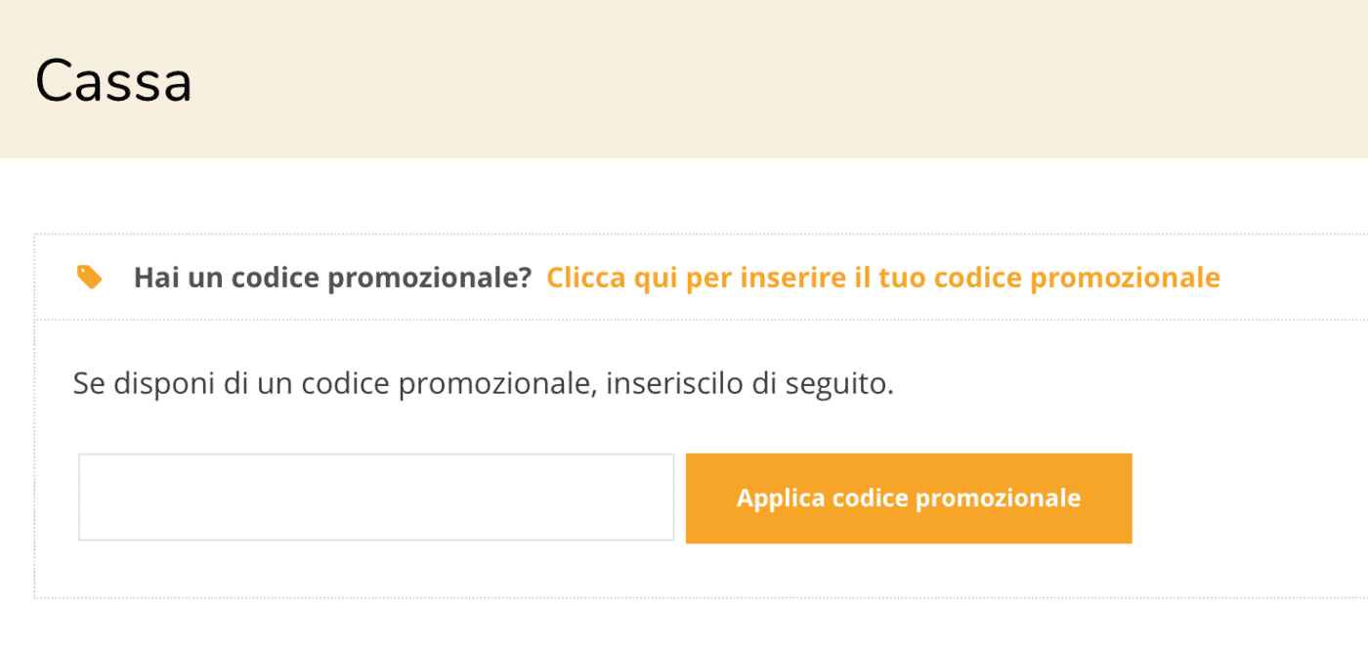
Task: Click the 'Cassa' page heading
Action: pos(113,81)
